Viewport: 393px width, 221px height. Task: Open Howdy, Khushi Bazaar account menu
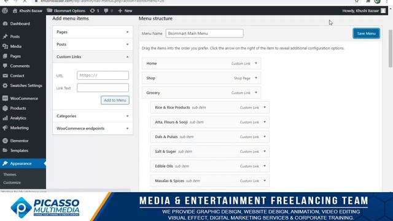(x=364, y=11)
